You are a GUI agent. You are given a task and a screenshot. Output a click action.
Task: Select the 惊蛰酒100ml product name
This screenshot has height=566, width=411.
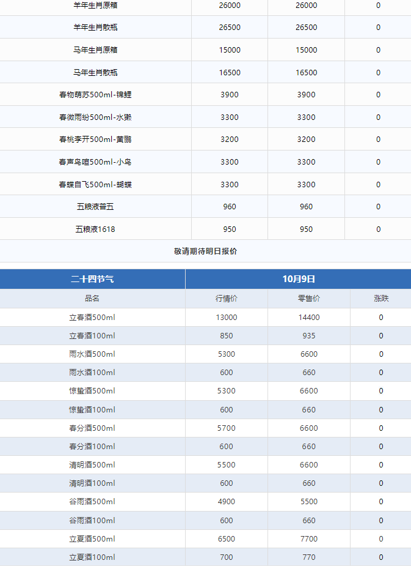[x=92, y=410]
